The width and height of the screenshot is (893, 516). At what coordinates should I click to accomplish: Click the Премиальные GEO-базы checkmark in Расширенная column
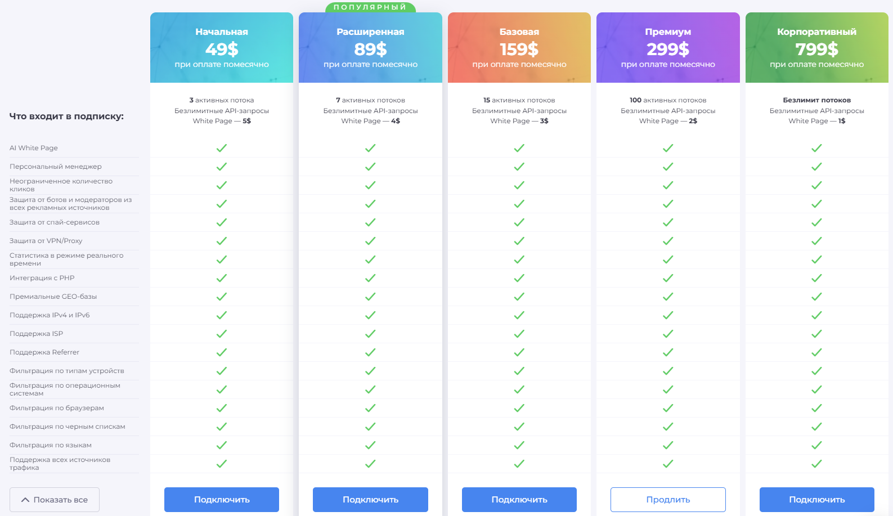click(370, 297)
